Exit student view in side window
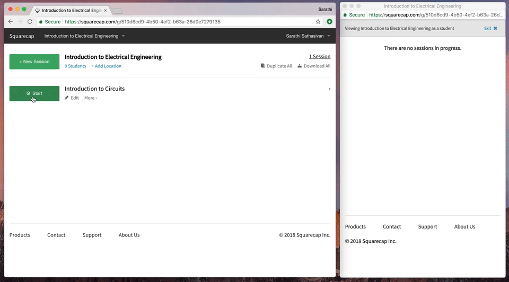The height and width of the screenshot is (282, 509). (x=487, y=29)
